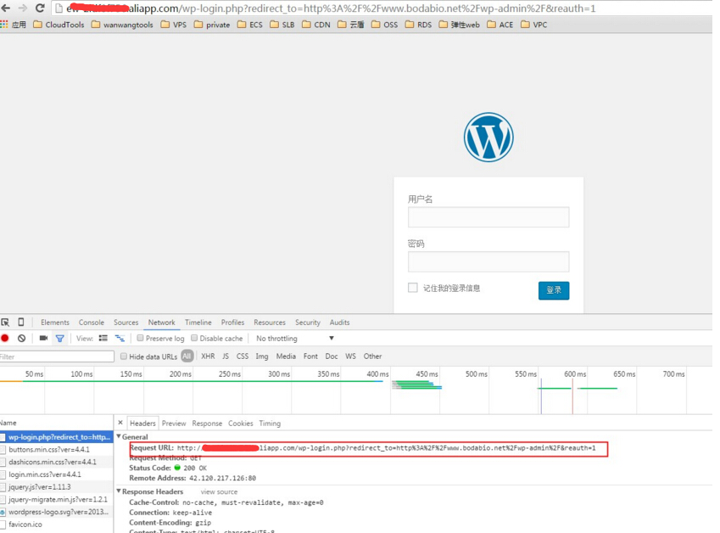Open the request Response tab
The image size is (720, 533).
point(207,424)
